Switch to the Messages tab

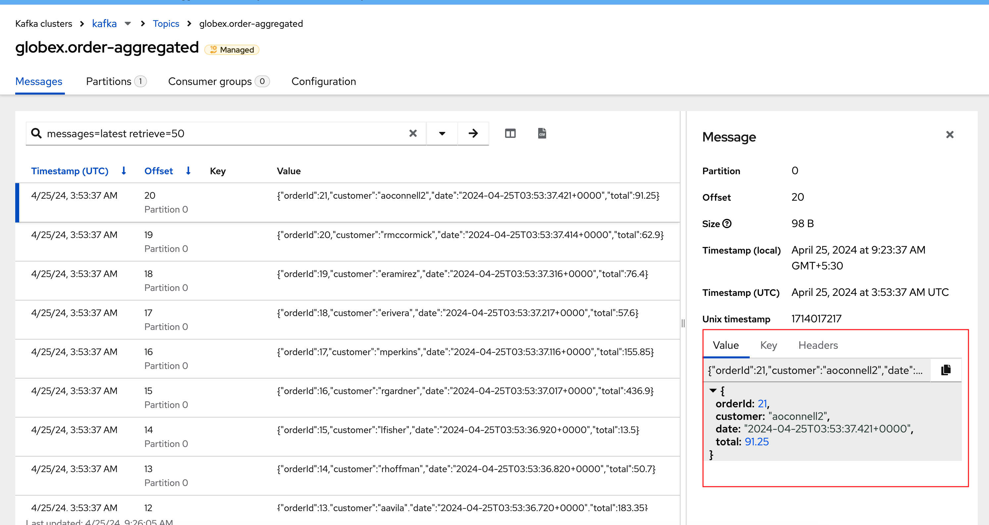pyautogui.click(x=39, y=81)
